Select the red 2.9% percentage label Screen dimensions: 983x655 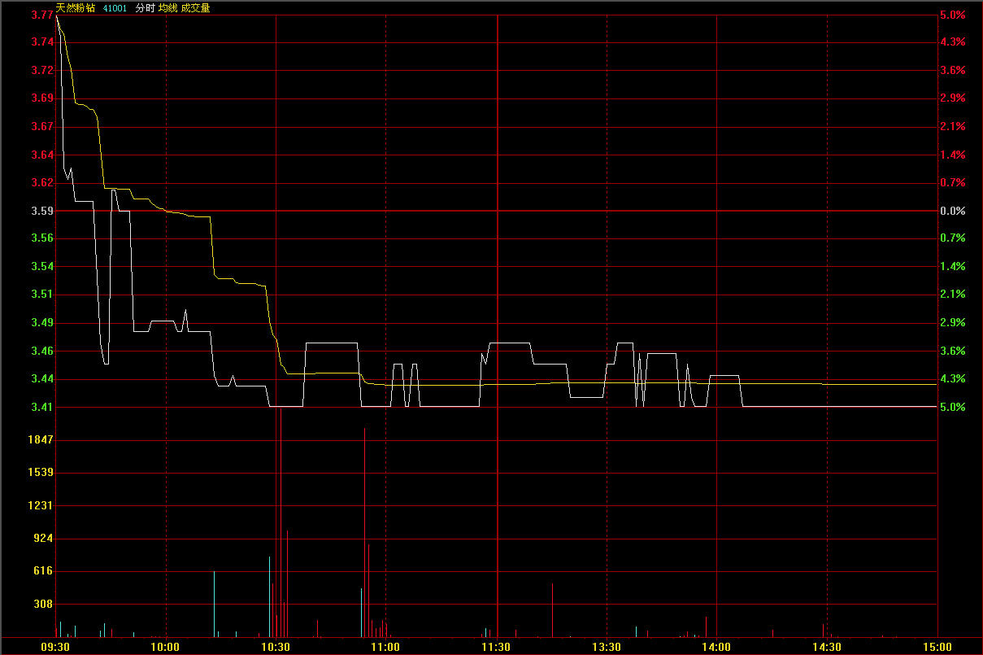click(952, 98)
